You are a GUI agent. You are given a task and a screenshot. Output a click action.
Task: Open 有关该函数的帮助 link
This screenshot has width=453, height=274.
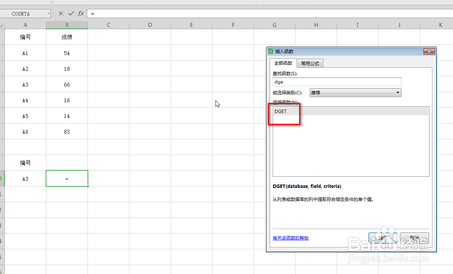(291, 238)
